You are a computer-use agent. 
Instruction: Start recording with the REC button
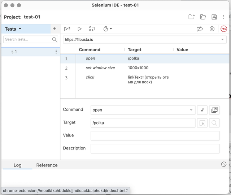[224, 29]
